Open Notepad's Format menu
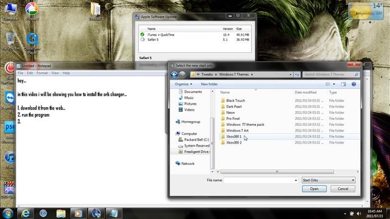This screenshot has width=390, height=219. (42, 73)
